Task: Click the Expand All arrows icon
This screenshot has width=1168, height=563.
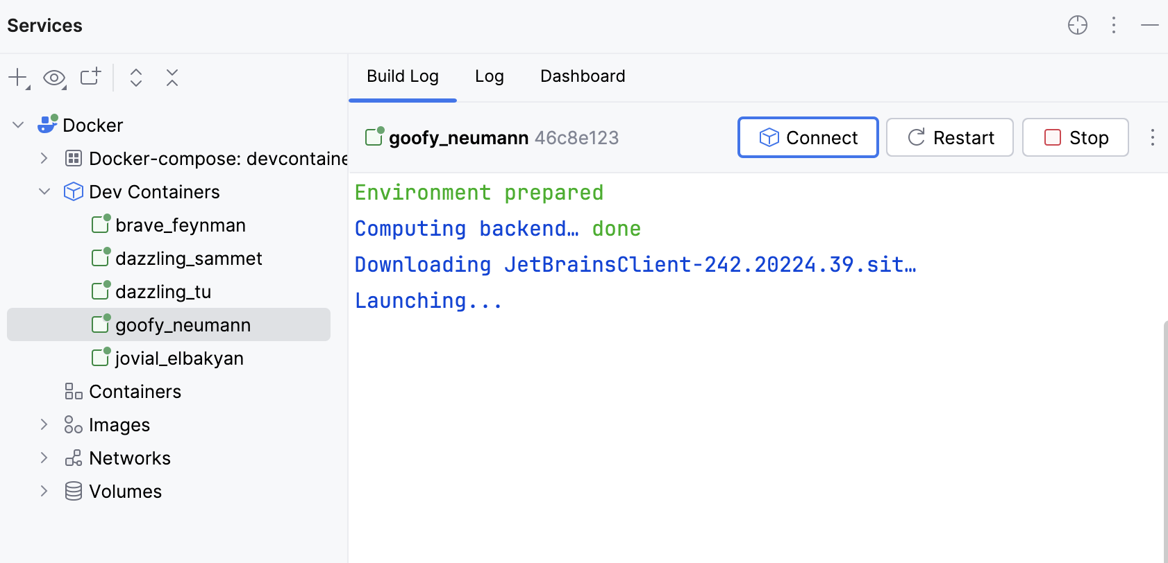Action: pyautogui.click(x=136, y=77)
